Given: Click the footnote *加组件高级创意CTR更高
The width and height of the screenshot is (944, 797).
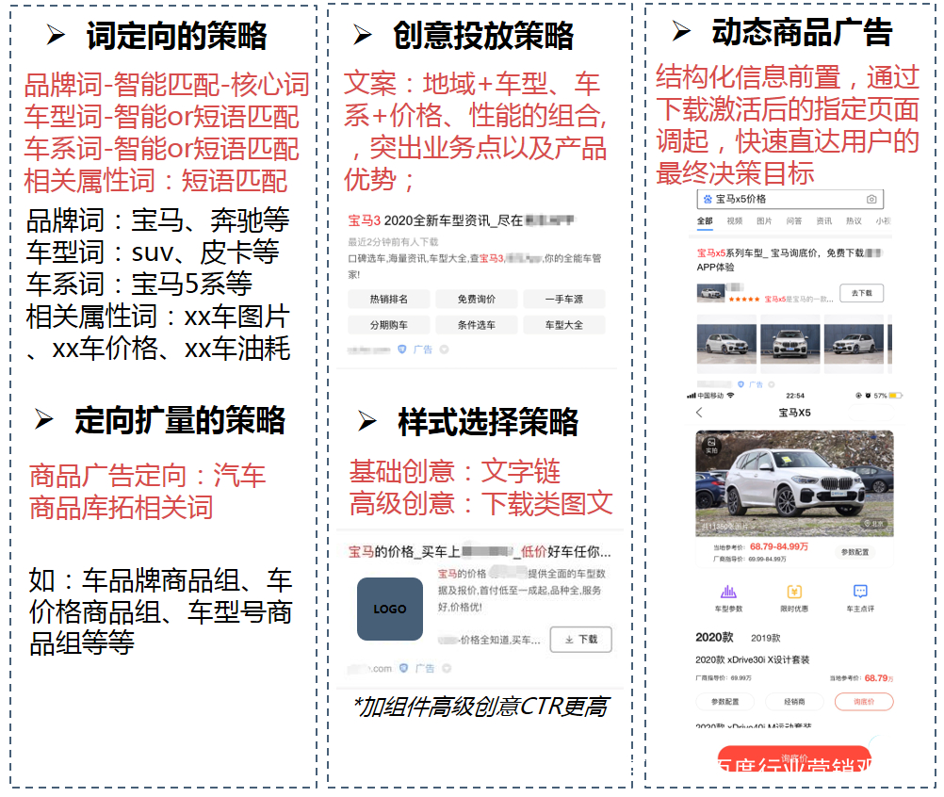Looking at the screenshot, I should click(x=480, y=707).
